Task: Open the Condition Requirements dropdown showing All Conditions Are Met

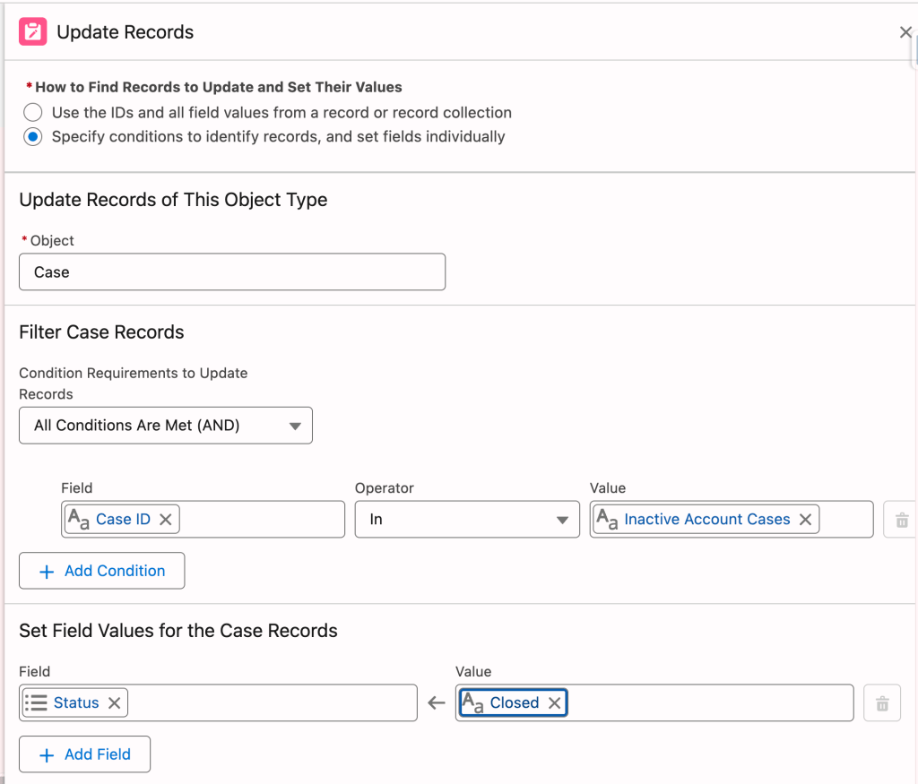Action: (166, 426)
